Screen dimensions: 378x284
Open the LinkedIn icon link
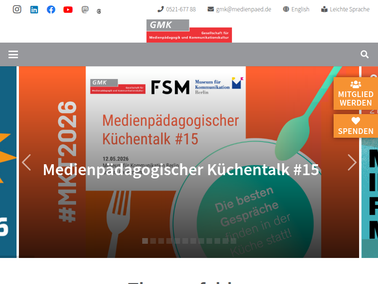coord(34,9)
